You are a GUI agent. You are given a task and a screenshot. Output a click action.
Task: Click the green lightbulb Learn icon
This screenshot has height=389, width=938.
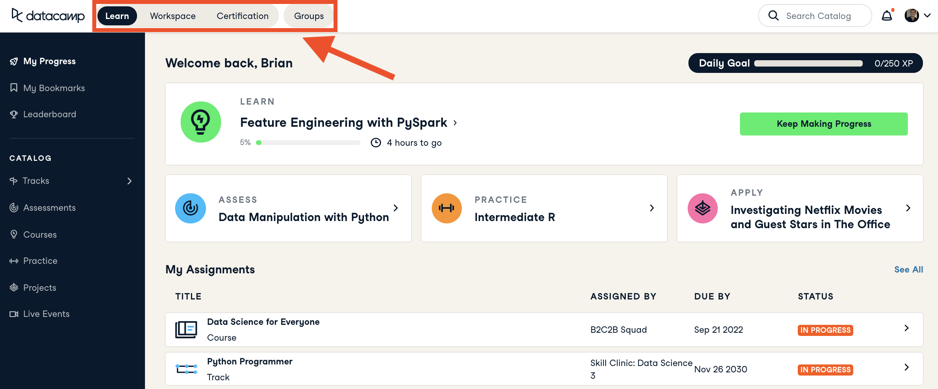click(x=201, y=122)
